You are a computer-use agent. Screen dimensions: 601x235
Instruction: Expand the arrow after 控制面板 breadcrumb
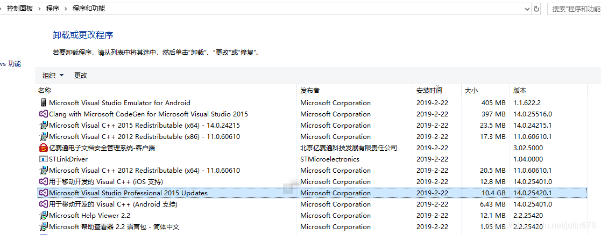click(39, 9)
